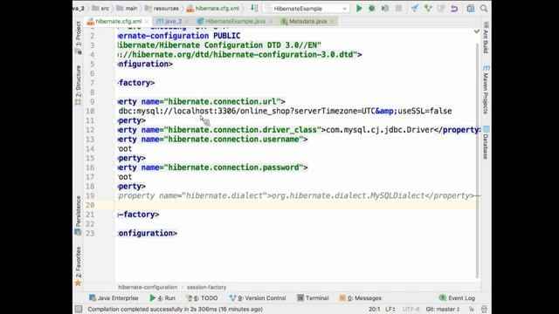Click the star icon for Favorites
Viewport: 559px width, 314px height.
78,283
